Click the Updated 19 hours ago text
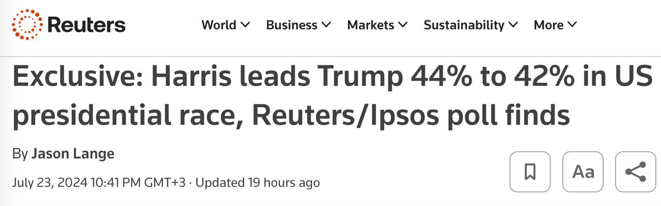This screenshot has width=661, height=206. tap(258, 182)
